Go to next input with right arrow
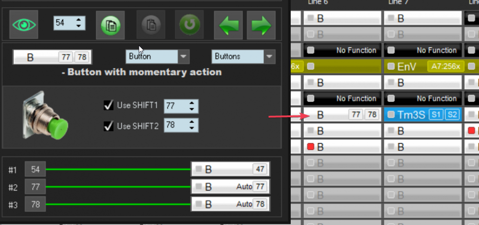Image resolution: width=479 pixels, height=225 pixels. 261,24
